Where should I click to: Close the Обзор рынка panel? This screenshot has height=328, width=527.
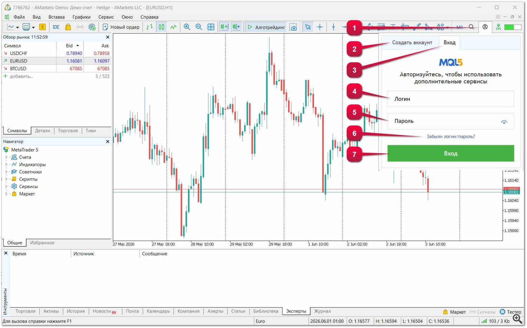click(108, 37)
